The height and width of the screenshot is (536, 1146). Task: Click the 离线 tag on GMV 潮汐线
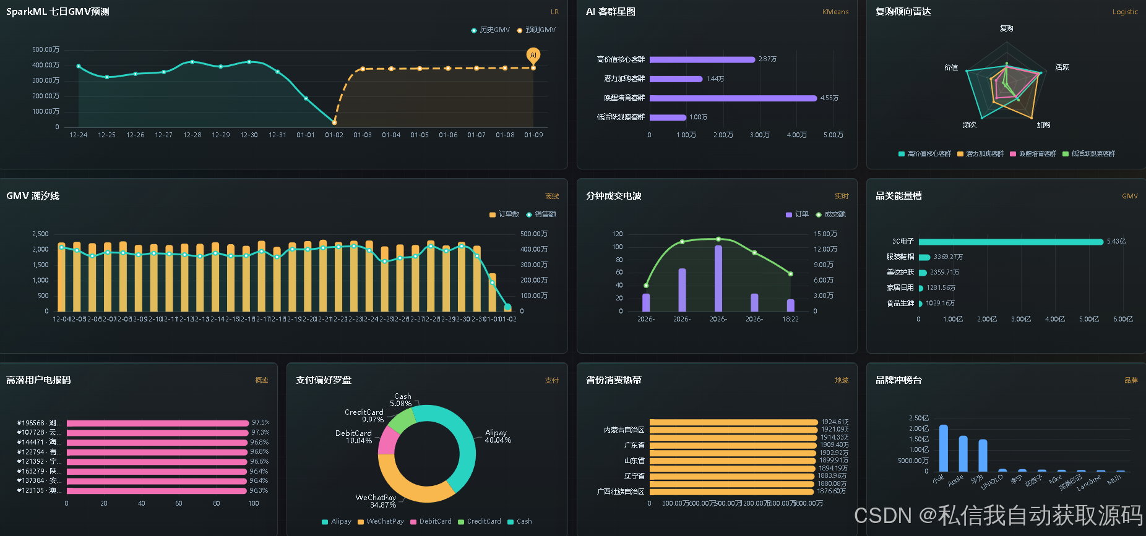pos(552,196)
